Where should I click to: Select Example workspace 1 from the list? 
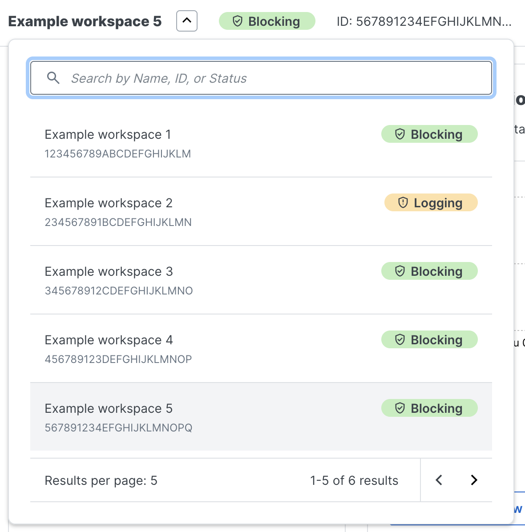point(261,143)
